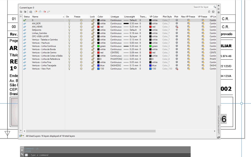Click Plot icon for Ventura - View Port
This screenshot has width=251, height=157.
pos(177,69)
